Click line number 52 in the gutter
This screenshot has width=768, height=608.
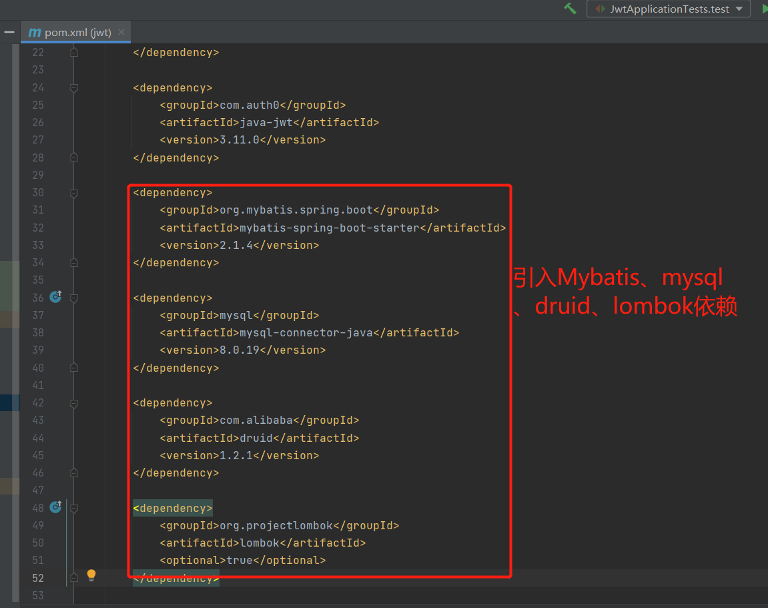[38, 578]
